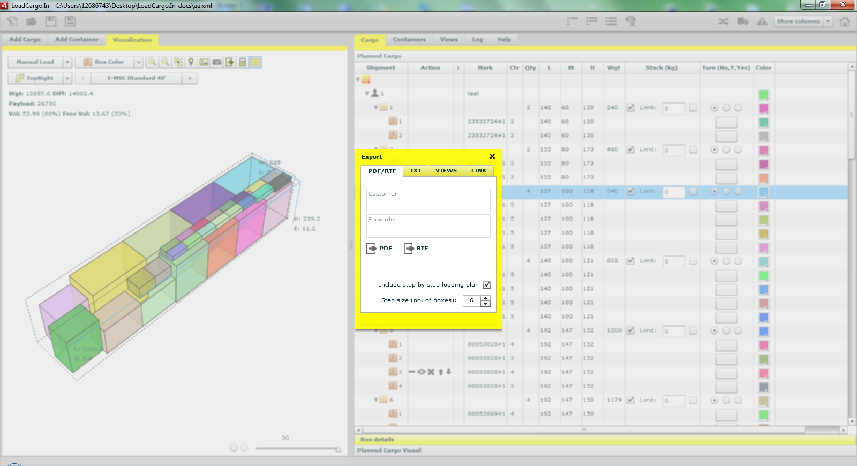Expand the TopRight view dropdown
The image size is (857, 466).
pos(67,78)
